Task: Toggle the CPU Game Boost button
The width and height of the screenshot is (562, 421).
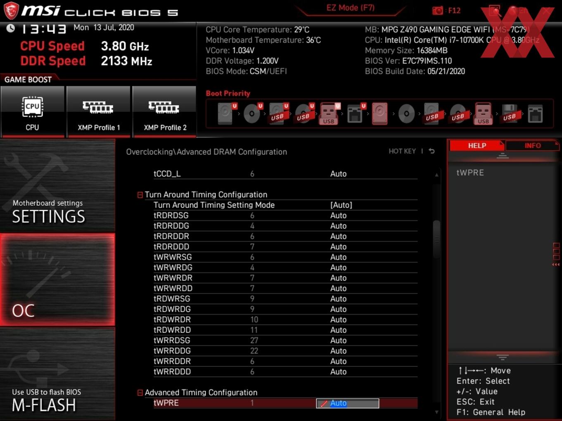Action: click(33, 111)
